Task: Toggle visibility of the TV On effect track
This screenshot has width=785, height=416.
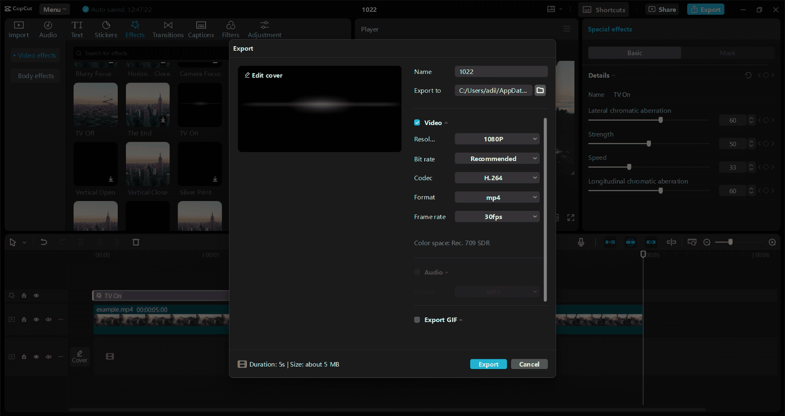Action: click(x=36, y=295)
